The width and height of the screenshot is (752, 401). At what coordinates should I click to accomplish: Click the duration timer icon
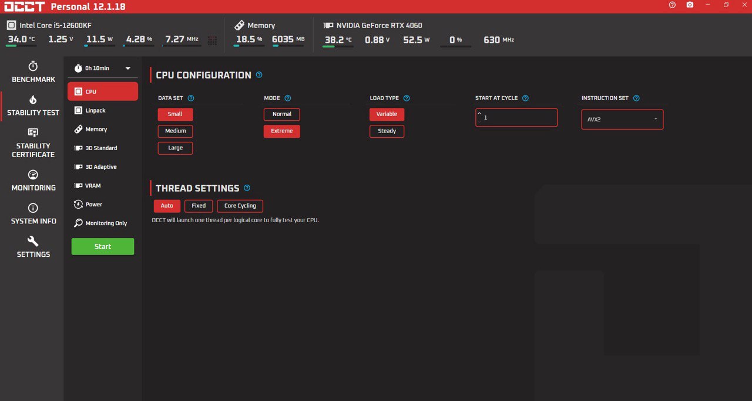pos(78,68)
